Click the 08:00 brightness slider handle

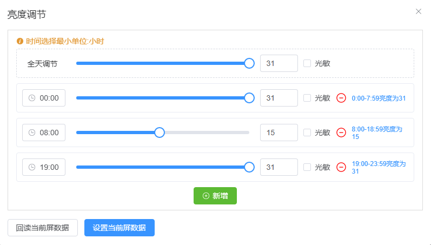[160, 133]
